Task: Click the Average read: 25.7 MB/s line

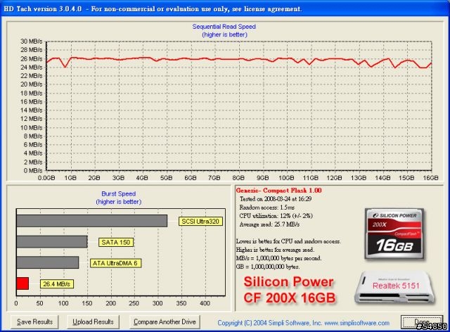Action: 269,224
